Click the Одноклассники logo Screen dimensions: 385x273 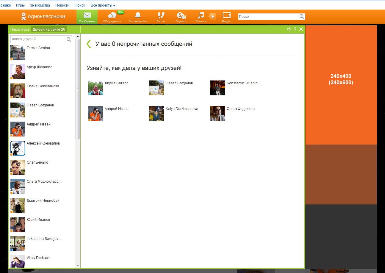43,16
